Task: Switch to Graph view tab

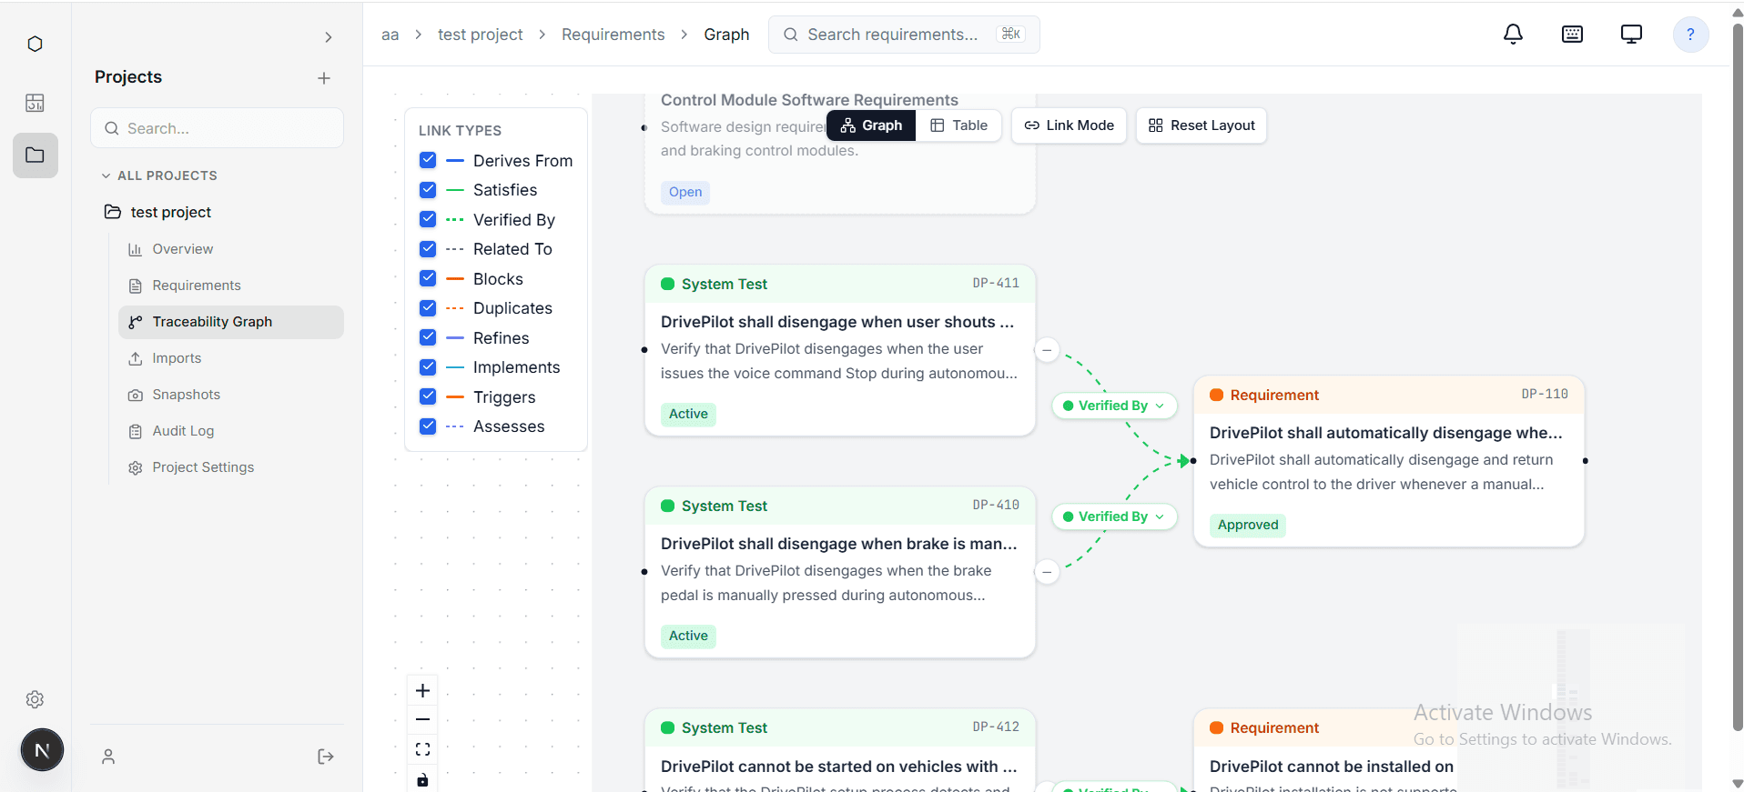Action: (871, 125)
